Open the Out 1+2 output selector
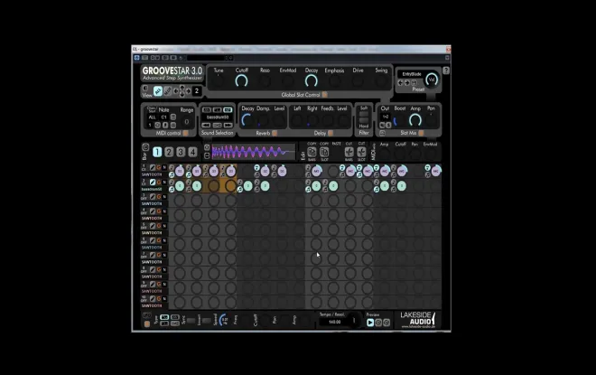The width and height of the screenshot is (596, 375). coord(386,117)
